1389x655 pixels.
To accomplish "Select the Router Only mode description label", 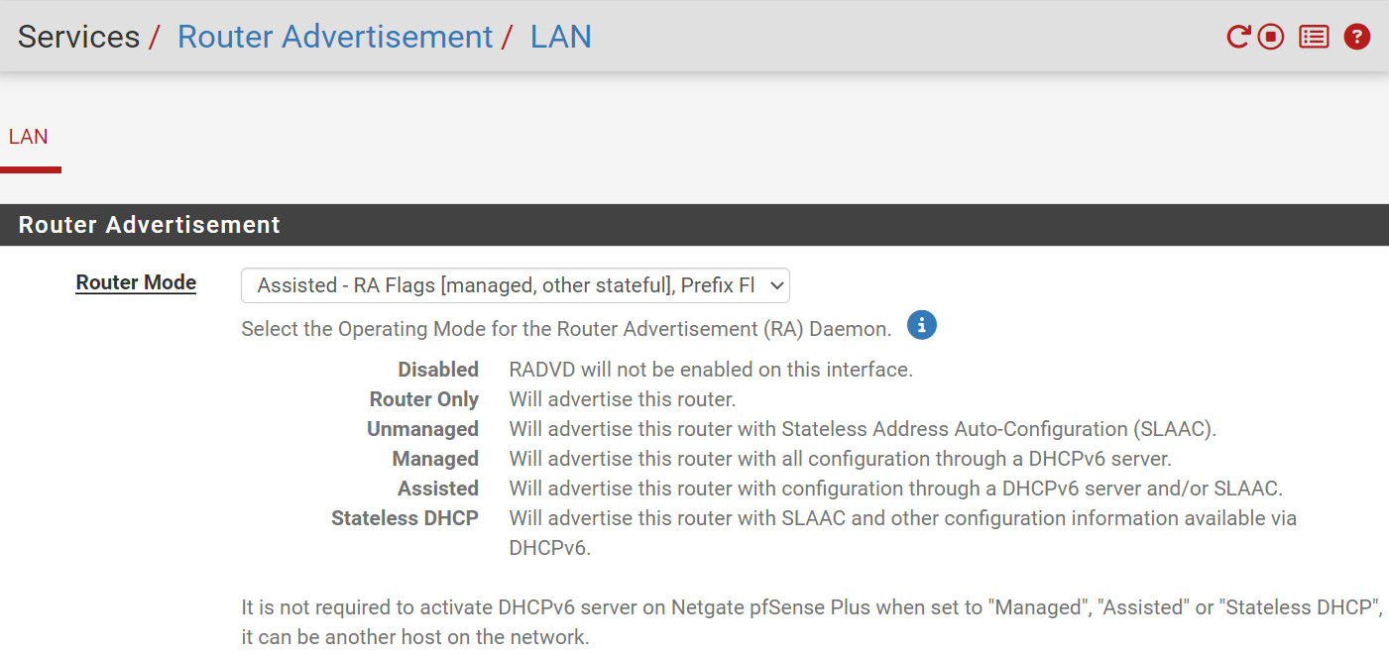I will click(x=424, y=399).
